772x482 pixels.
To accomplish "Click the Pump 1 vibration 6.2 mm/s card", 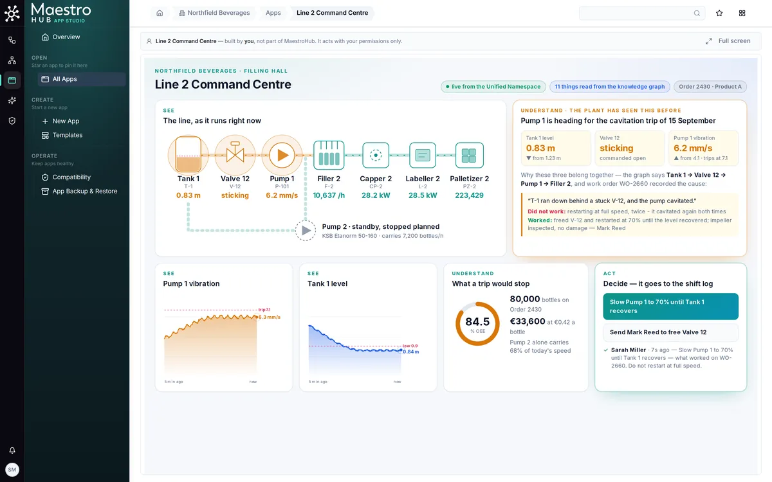I will [x=703, y=148].
